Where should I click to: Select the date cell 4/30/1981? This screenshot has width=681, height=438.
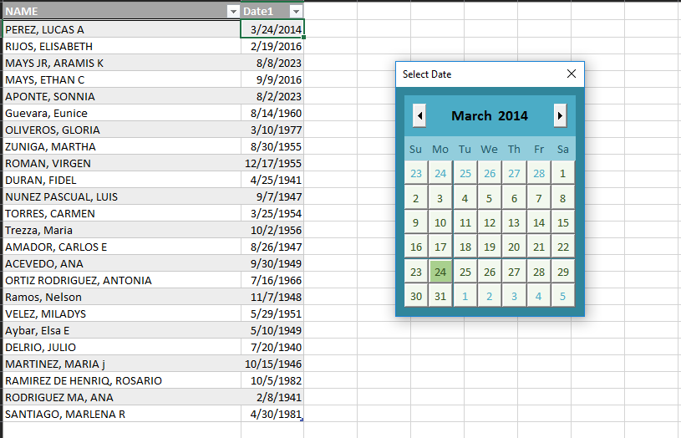click(272, 414)
